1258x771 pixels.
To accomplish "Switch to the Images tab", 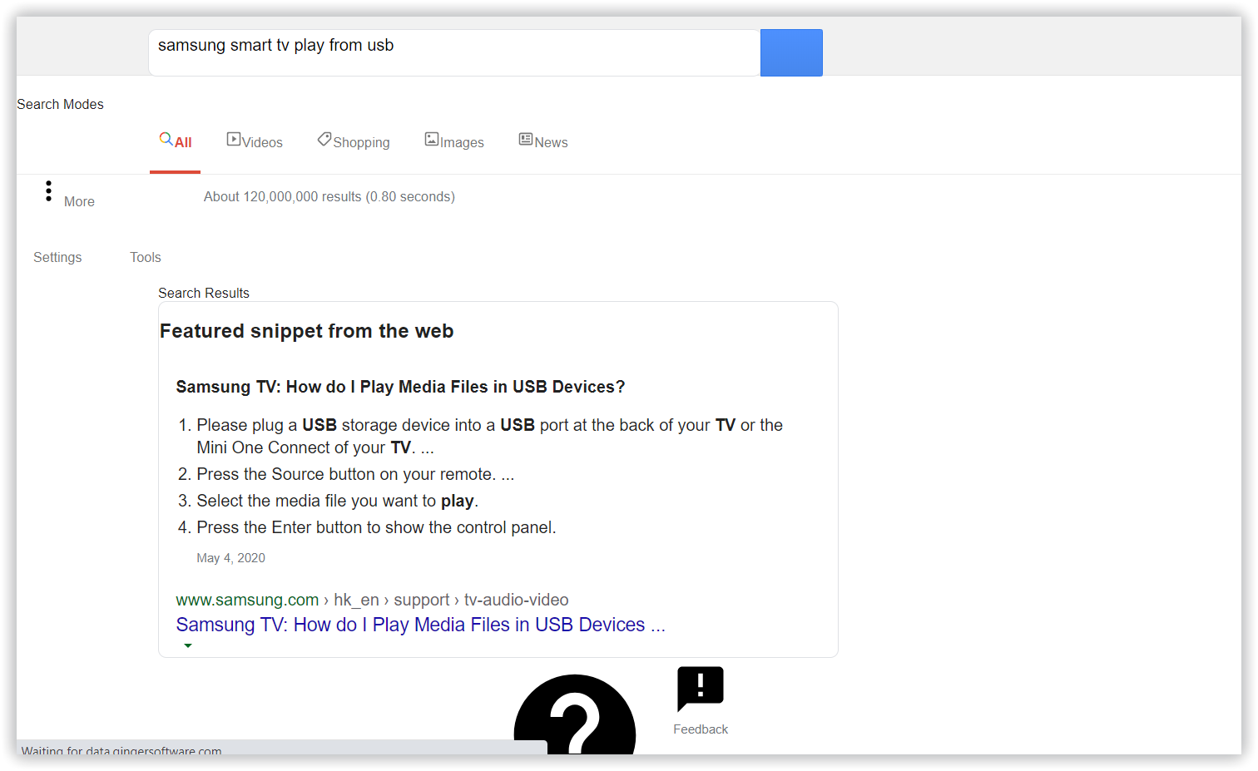I will pyautogui.click(x=454, y=141).
